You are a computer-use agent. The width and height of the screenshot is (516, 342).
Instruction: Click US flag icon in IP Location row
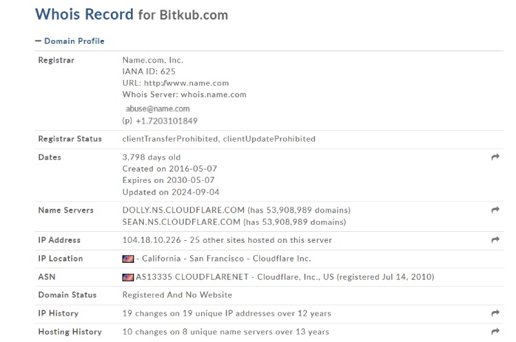point(128,259)
